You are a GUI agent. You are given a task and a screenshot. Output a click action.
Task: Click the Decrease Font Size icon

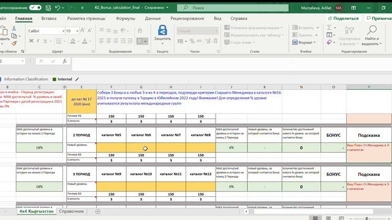pos(89,31)
